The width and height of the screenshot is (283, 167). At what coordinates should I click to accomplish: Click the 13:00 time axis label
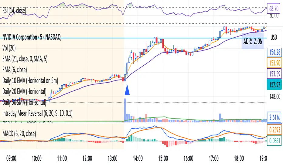pyautogui.click(x=112, y=158)
